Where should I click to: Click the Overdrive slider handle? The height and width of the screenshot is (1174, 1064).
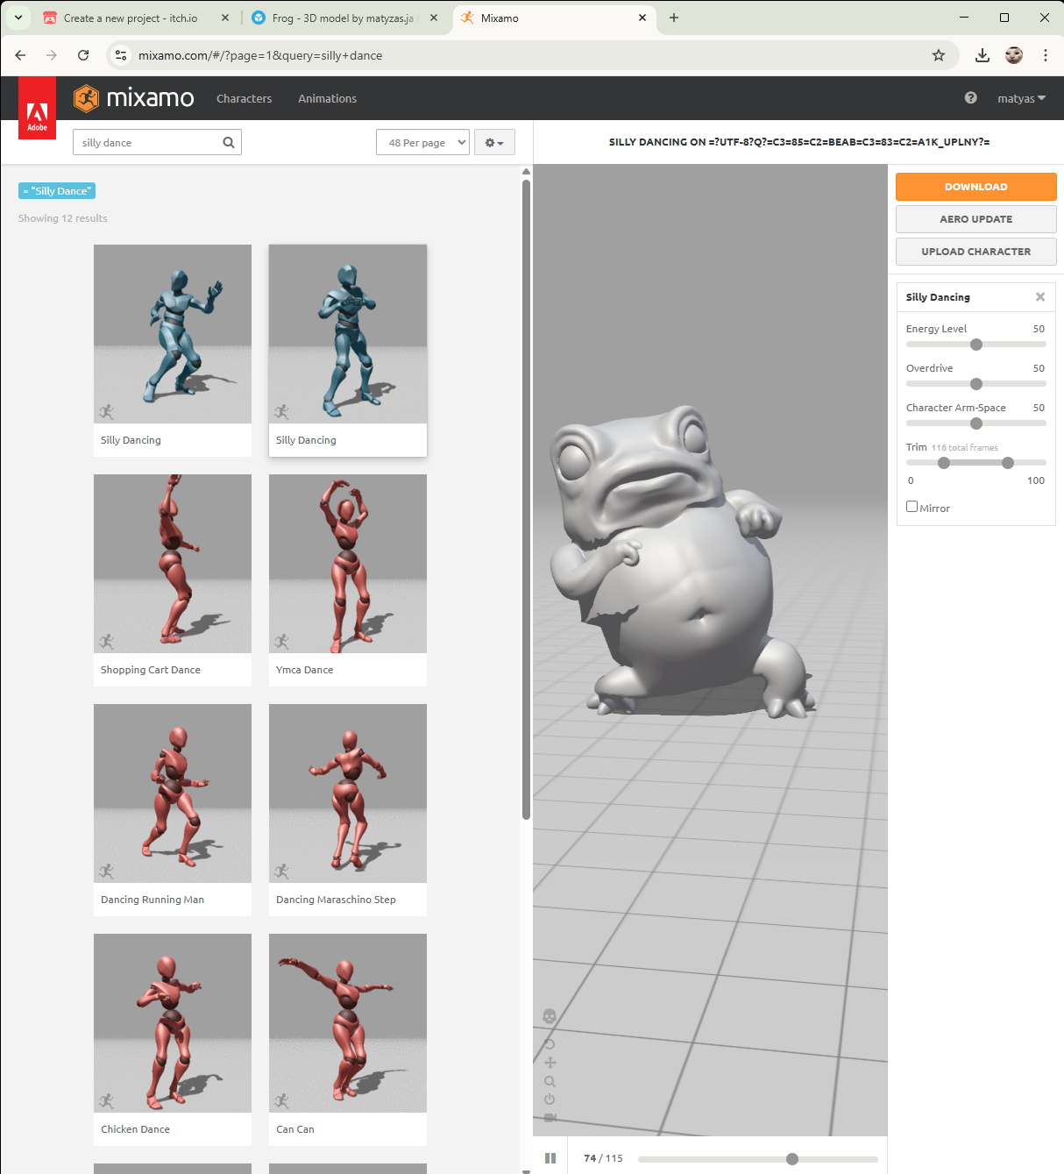coord(976,384)
